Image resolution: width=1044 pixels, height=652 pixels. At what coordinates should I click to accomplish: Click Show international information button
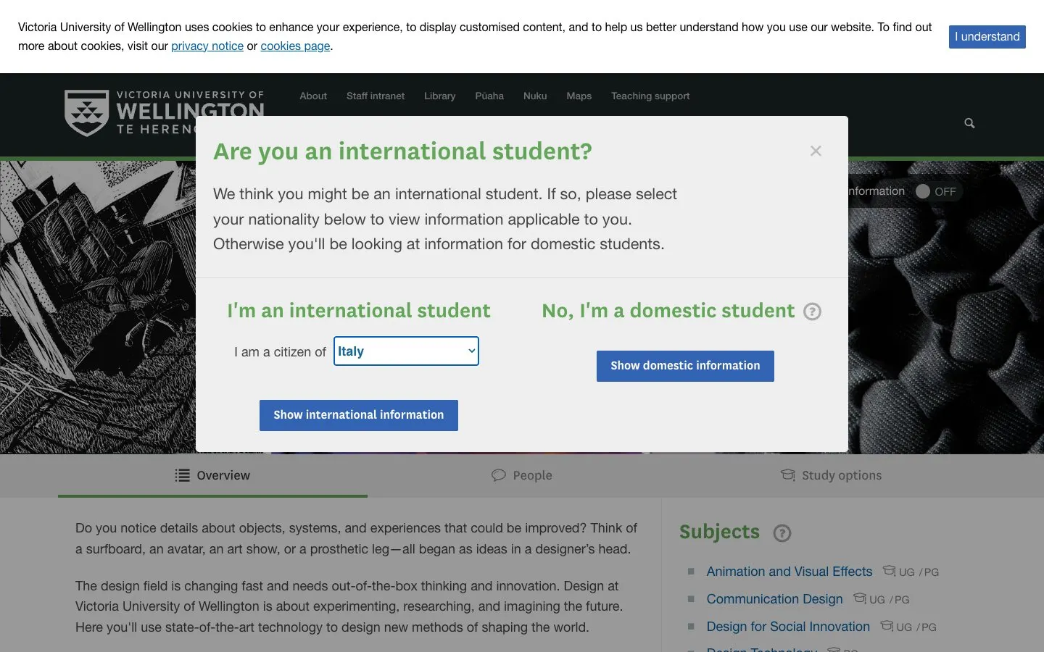359,415
